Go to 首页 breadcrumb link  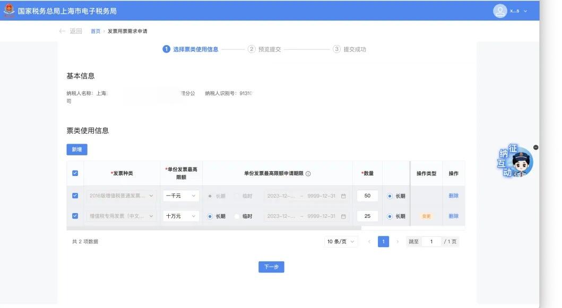coord(96,31)
